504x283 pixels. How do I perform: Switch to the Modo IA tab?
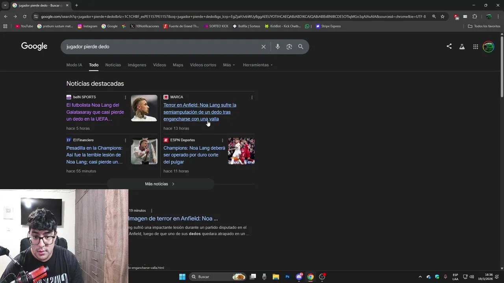pyautogui.click(x=74, y=65)
